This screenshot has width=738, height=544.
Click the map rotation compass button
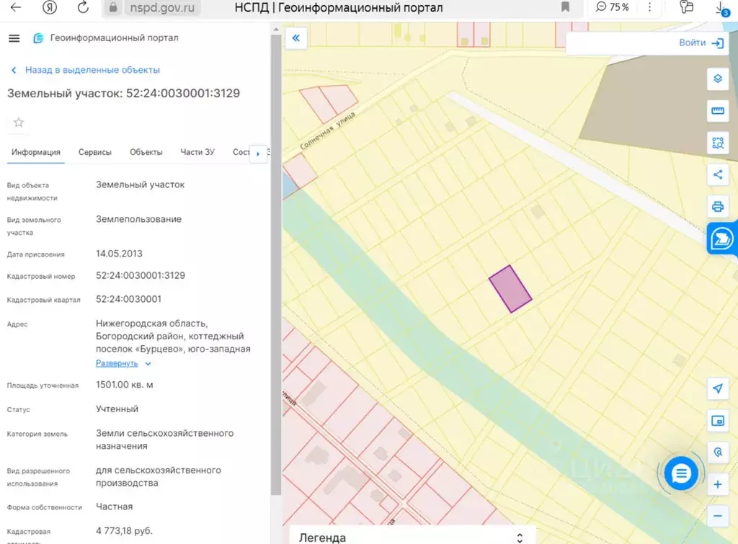(718, 452)
